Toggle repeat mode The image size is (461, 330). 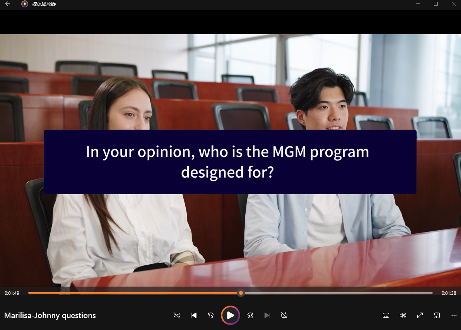pos(284,315)
